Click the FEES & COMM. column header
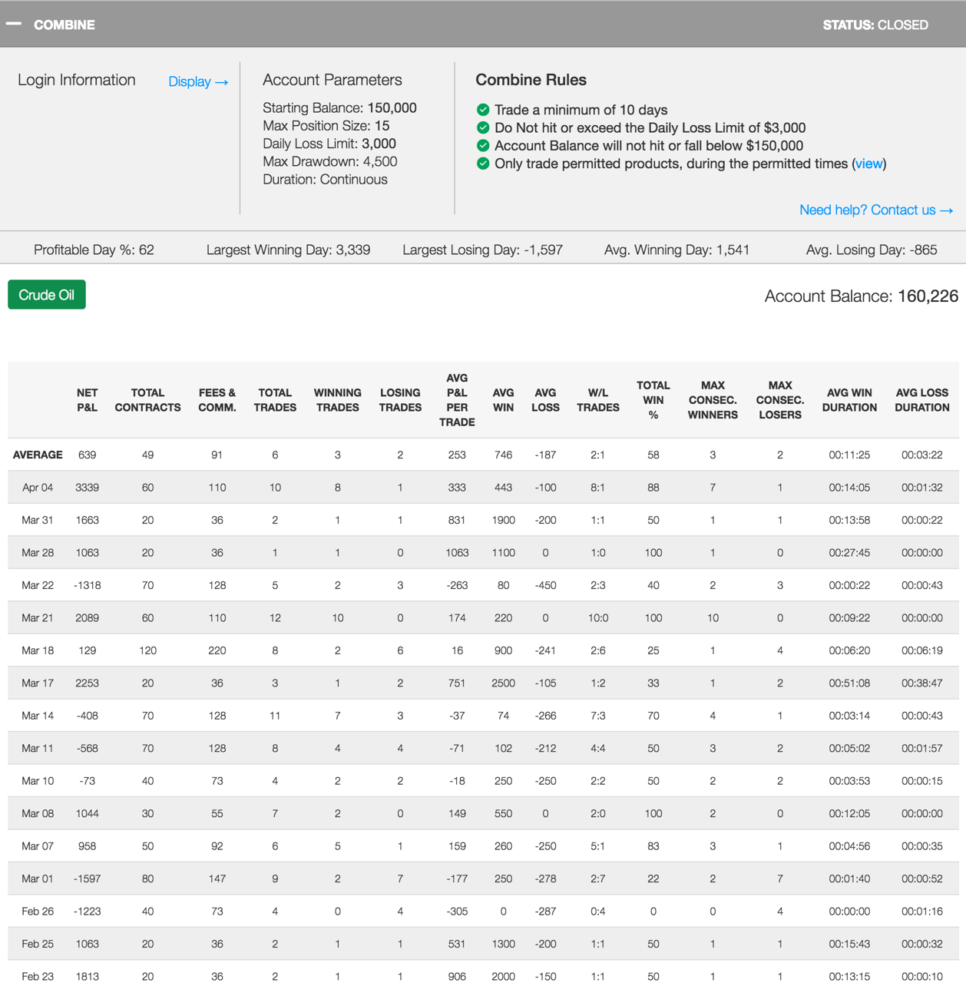 pyautogui.click(x=217, y=400)
